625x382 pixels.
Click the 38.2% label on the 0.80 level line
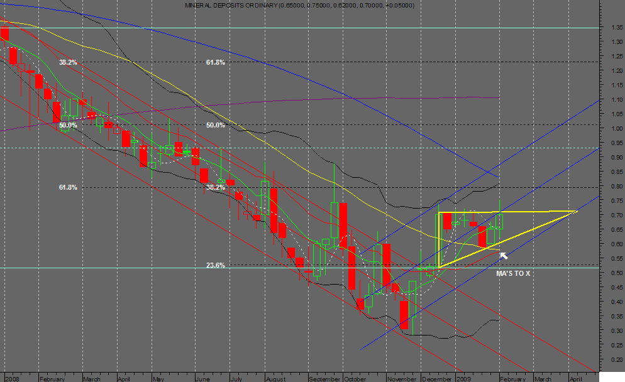[216, 187]
